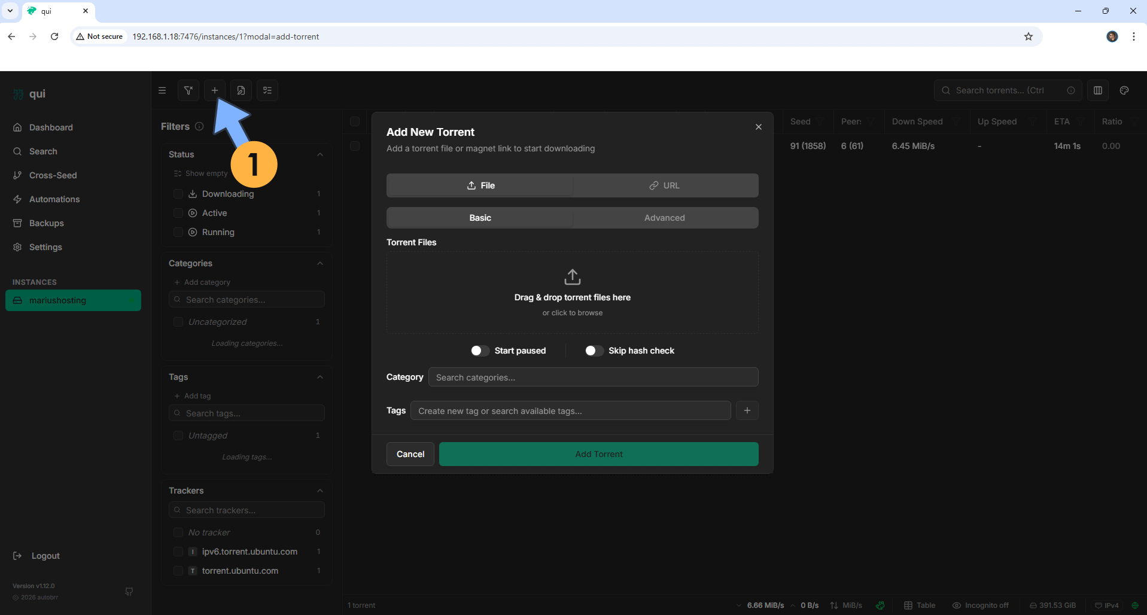Viewport: 1147px width, 615px height.
Task: Collapse the Status filter section
Action: 320,154
